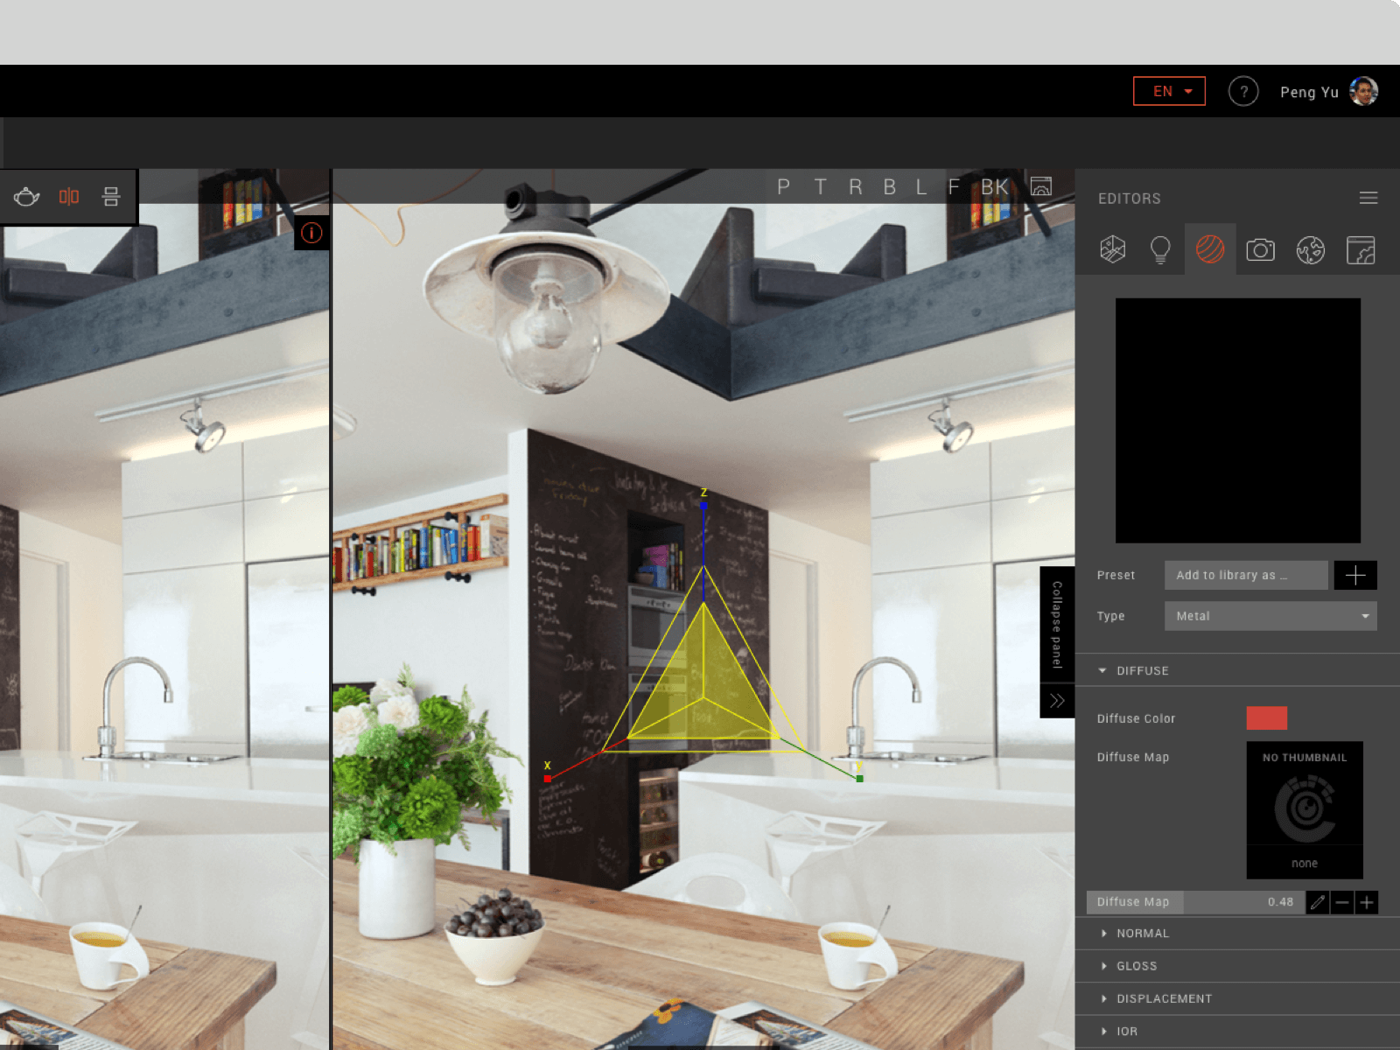
Task: Adjust the Diffuse Map 0.48 slider
Action: point(1195,902)
